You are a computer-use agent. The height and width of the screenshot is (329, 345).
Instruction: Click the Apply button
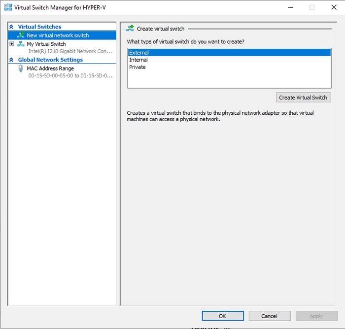[316, 316]
